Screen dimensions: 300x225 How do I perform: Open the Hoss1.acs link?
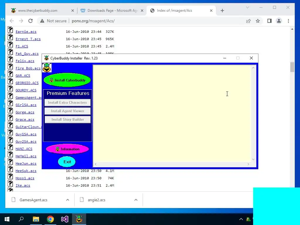[x=25, y=178]
